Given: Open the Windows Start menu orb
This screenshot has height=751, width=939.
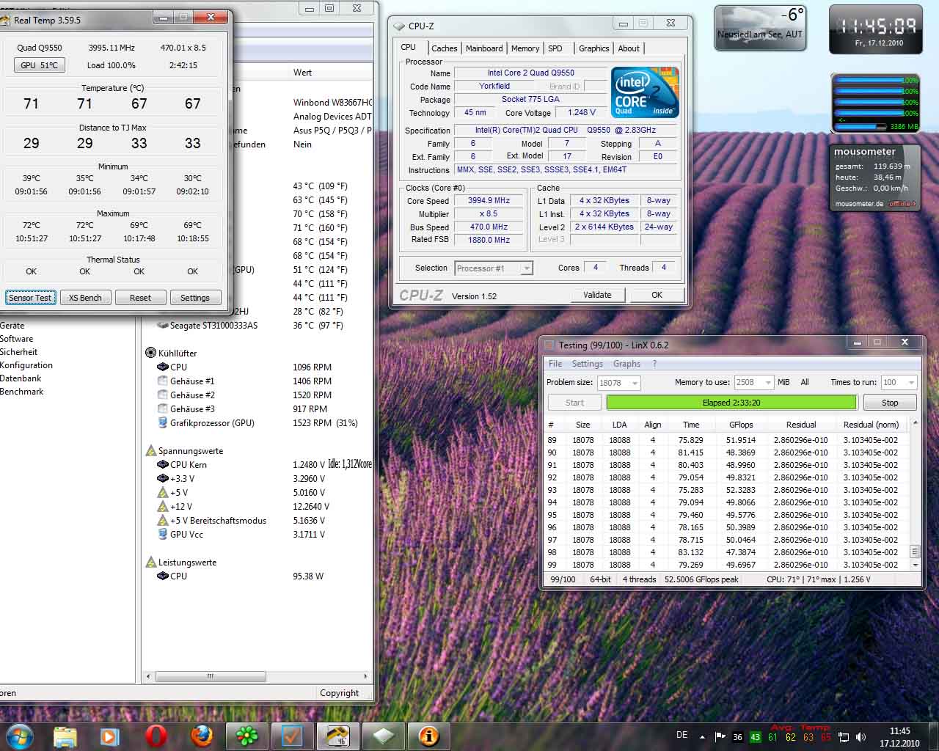Looking at the screenshot, I should pos(19,736).
